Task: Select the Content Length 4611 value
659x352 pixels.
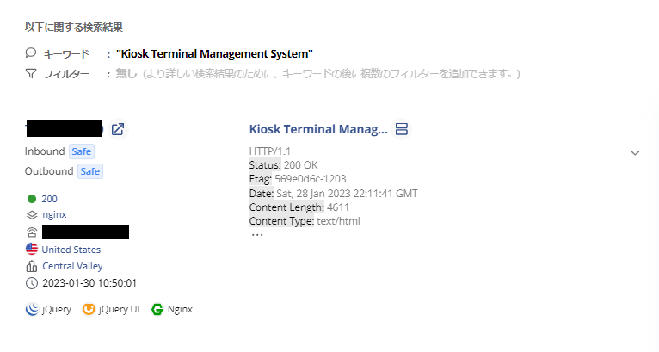Action: coord(338,207)
